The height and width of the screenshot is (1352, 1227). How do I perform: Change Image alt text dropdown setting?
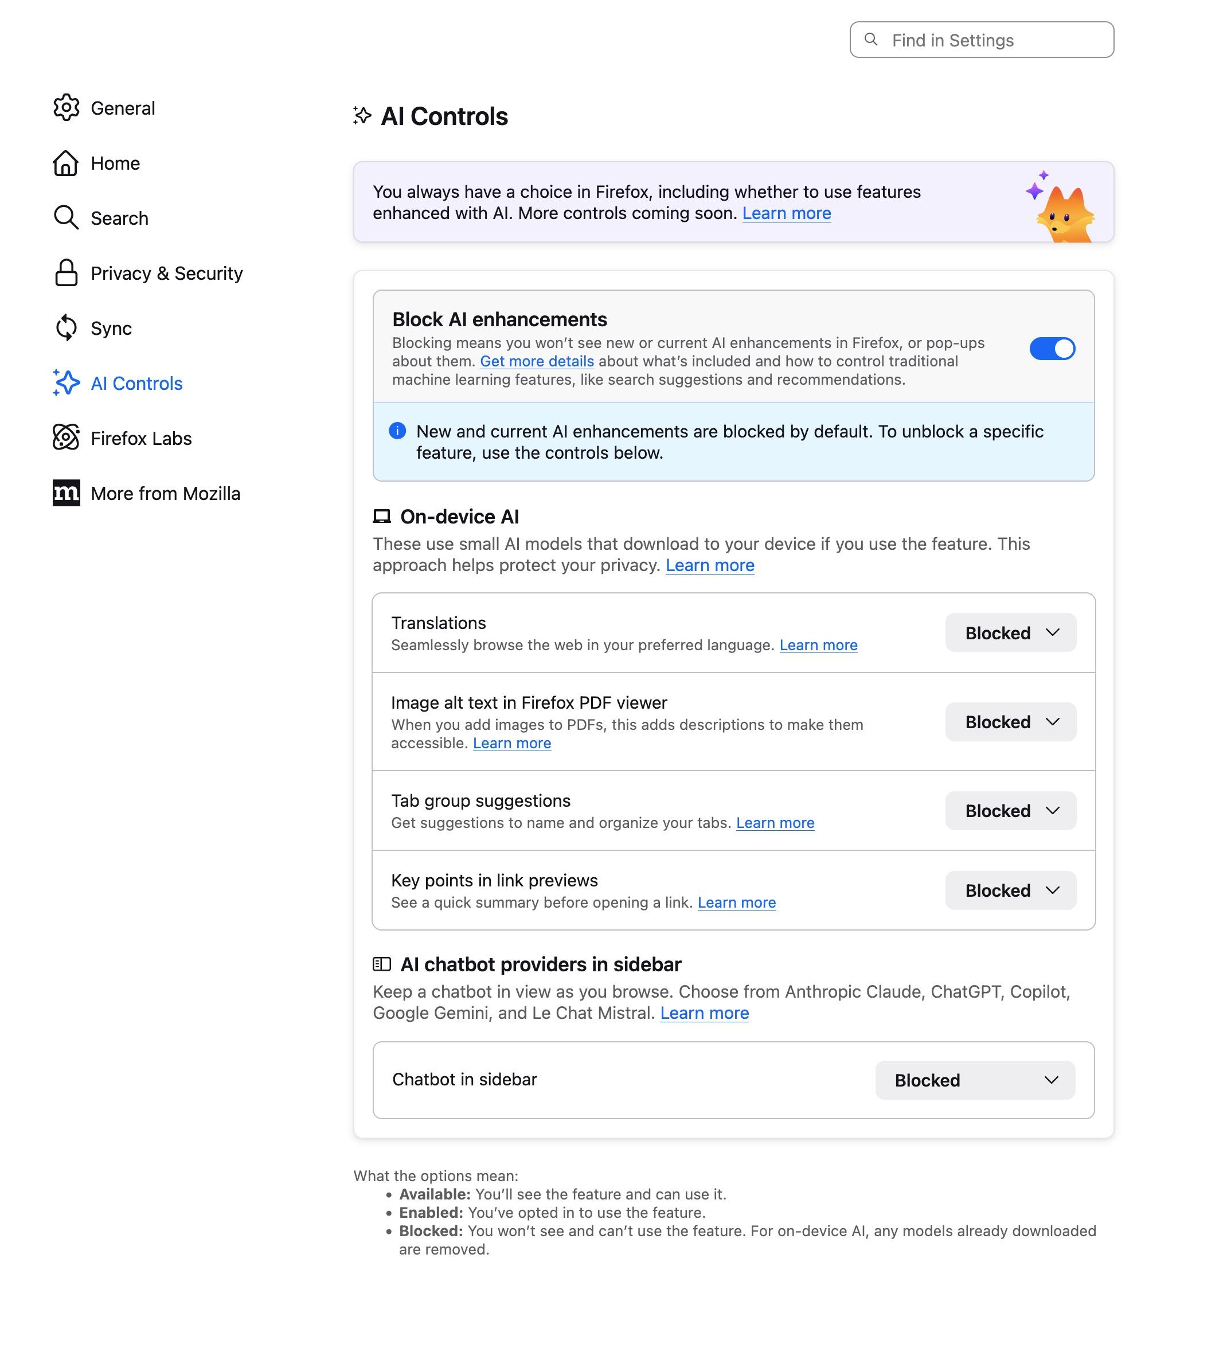(1010, 722)
